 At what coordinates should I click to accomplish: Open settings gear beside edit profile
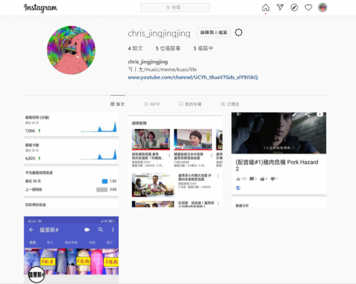[239, 33]
